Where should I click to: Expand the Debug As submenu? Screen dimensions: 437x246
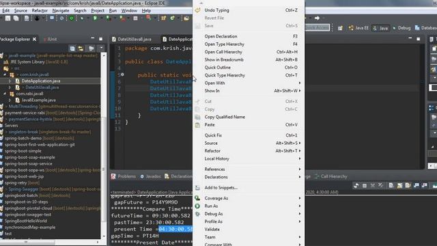tap(249, 214)
